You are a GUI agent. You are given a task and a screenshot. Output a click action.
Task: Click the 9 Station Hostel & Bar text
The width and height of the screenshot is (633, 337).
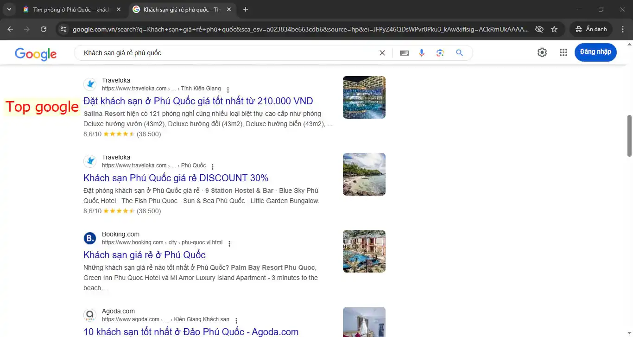(x=239, y=191)
